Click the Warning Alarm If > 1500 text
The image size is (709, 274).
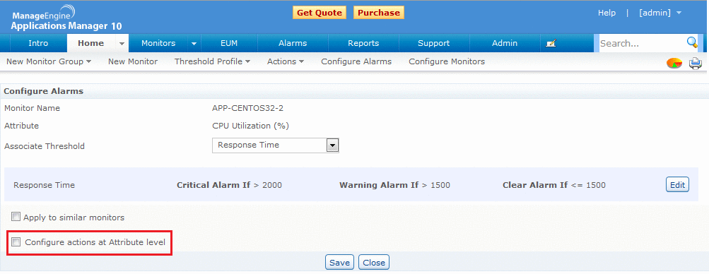(x=394, y=185)
